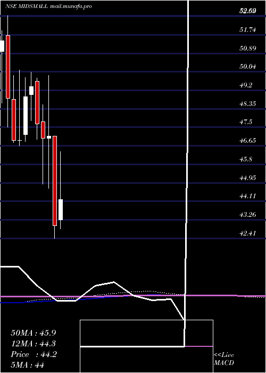Viewport: 266px width, 373px height.
Task: Select the 50MA : 45.9 readout
Action: click(x=34, y=333)
